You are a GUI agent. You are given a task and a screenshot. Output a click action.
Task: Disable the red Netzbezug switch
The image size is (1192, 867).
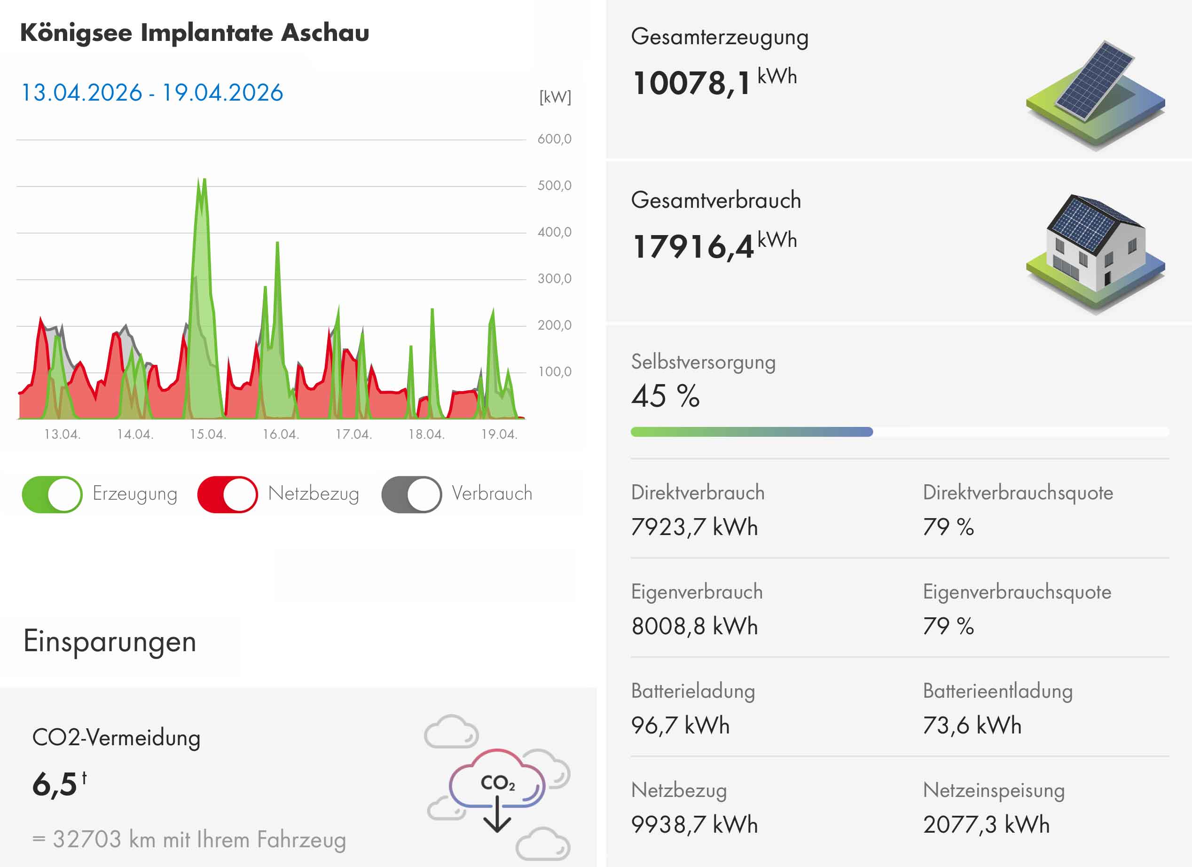[227, 494]
